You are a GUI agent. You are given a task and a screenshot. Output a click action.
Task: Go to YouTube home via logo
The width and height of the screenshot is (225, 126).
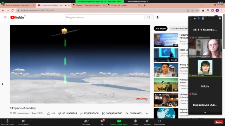(x=17, y=17)
